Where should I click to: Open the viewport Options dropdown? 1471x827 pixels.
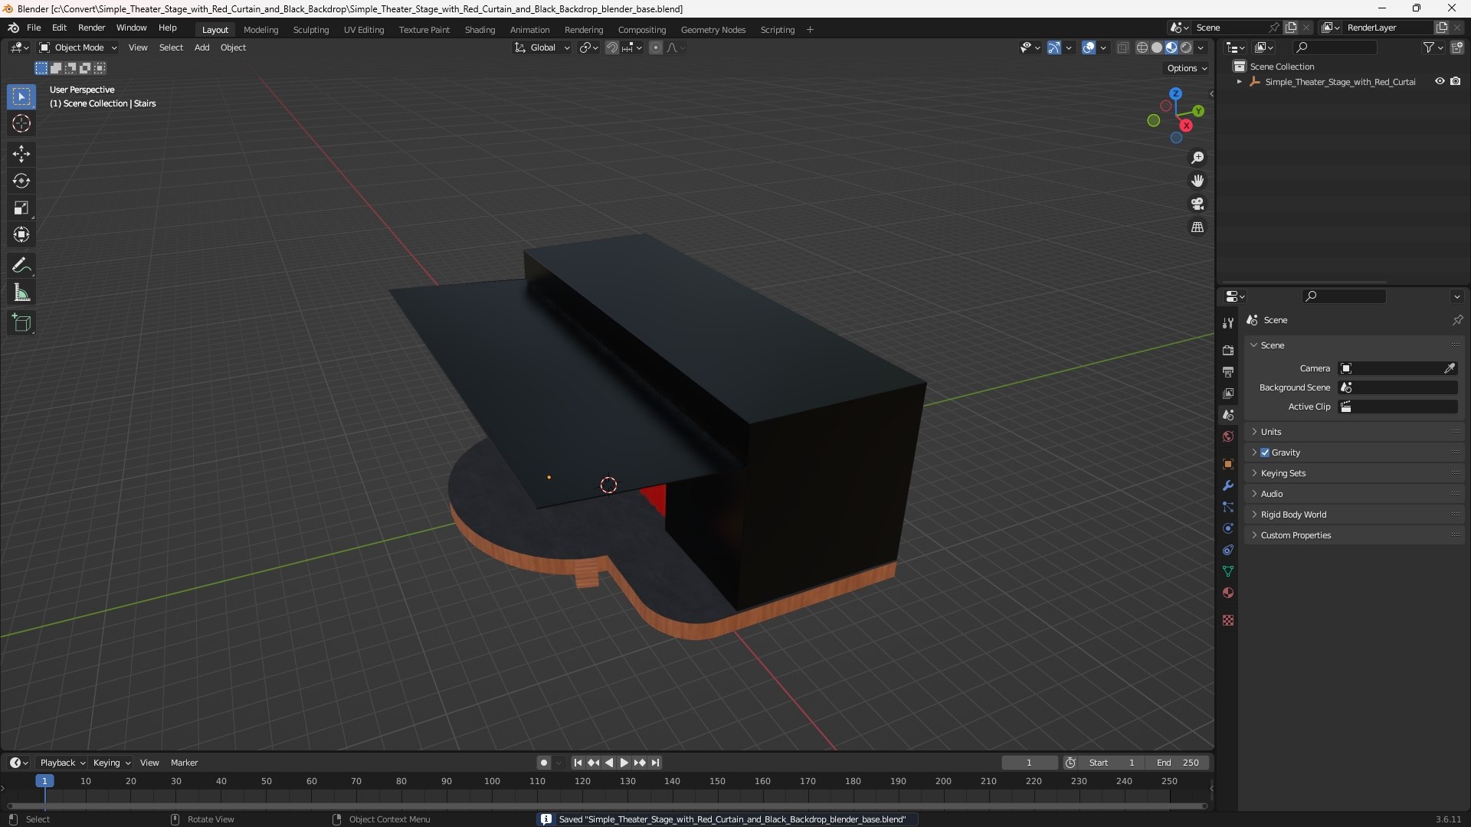(x=1186, y=68)
